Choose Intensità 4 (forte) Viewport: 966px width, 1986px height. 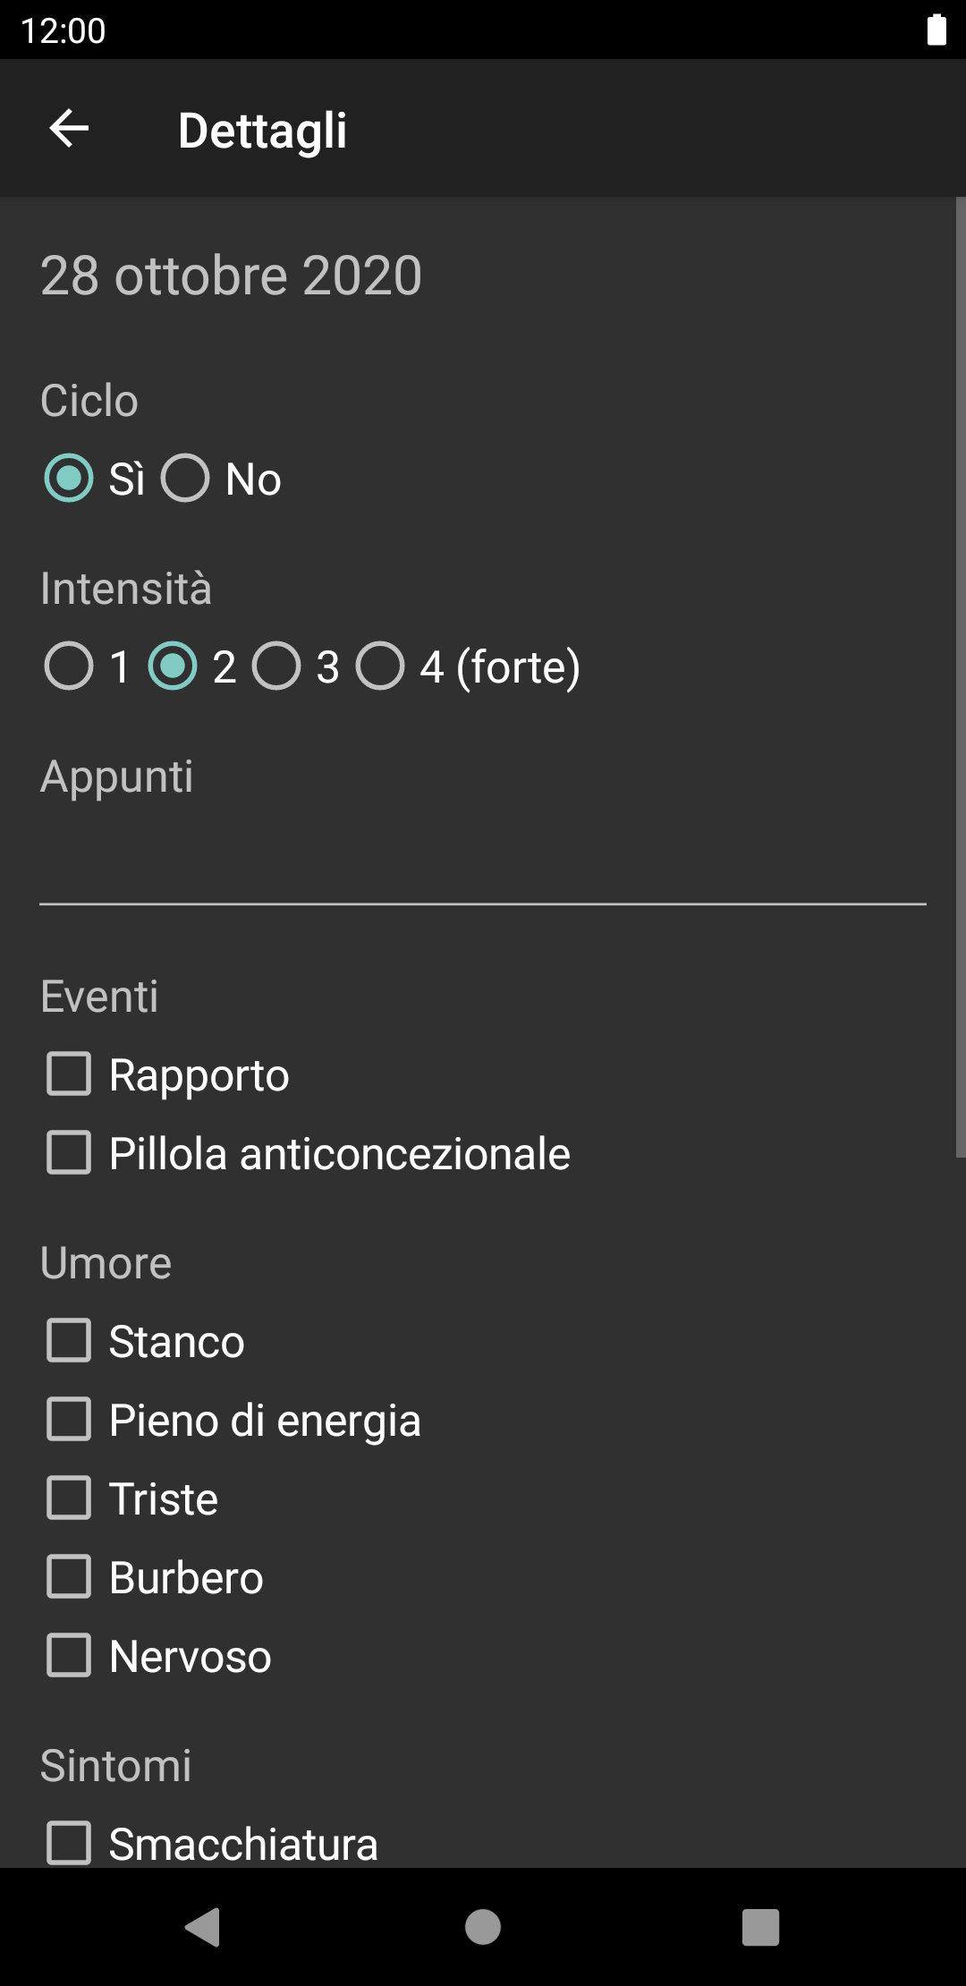380,666
